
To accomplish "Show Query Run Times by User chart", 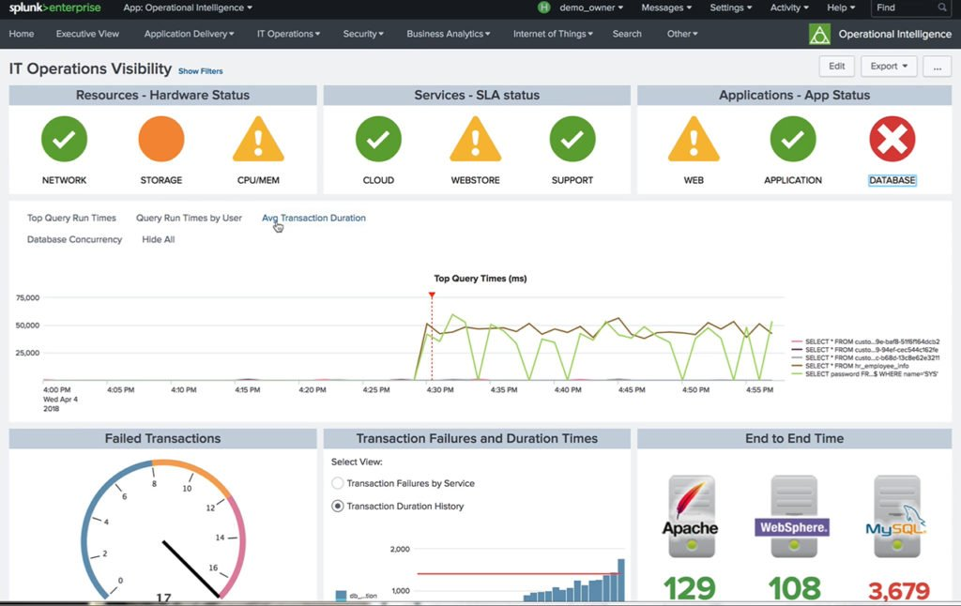I will point(189,218).
